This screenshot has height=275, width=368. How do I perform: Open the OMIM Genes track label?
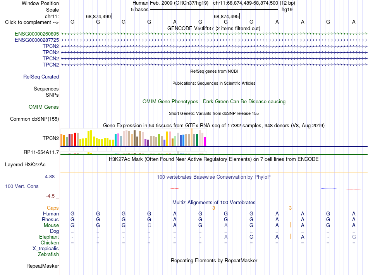pos(44,107)
